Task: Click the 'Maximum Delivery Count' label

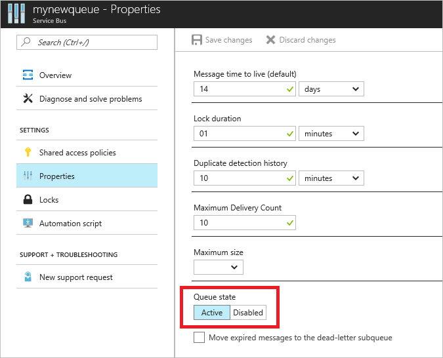Action: pyautogui.click(x=238, y=208)
